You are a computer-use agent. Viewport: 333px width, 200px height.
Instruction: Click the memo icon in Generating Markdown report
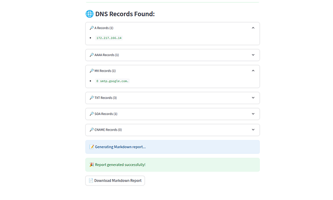coord(91,147)
